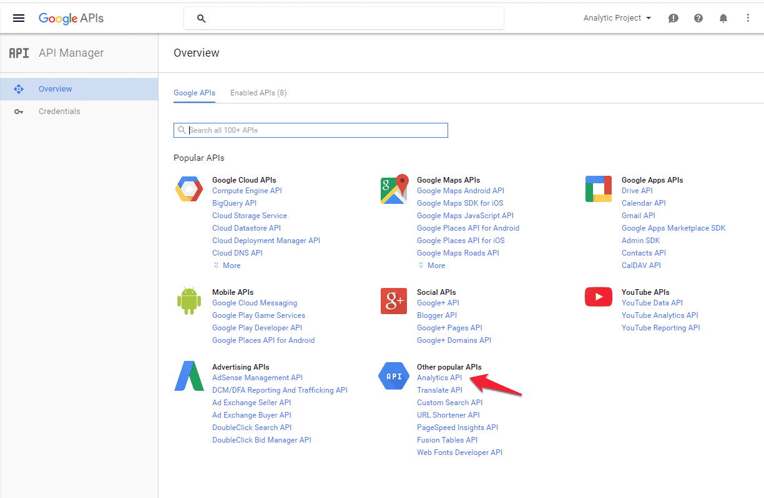Open Google Maps Roads API link
The image size is (764, 498).
coord(458,253)
